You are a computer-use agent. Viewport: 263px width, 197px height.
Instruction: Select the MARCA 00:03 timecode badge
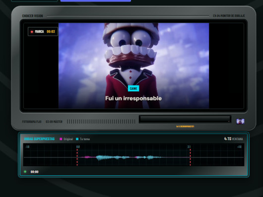click(x=43, y=32)
